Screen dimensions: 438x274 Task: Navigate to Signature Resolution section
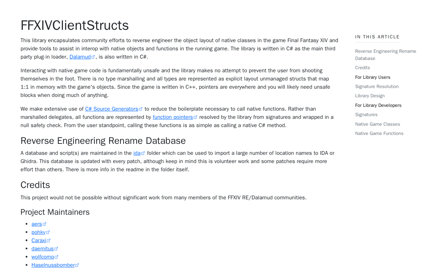coord(377,87)
